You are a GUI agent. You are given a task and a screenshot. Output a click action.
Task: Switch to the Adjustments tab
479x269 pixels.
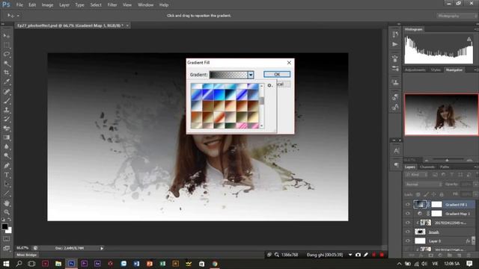tap(415, 69)
